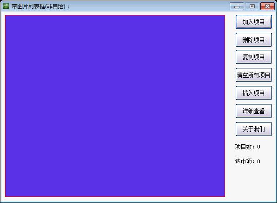Screen dimensions: 277x203
Task: Click the 0 value beside 项目数
Action: tap(258, 147)
